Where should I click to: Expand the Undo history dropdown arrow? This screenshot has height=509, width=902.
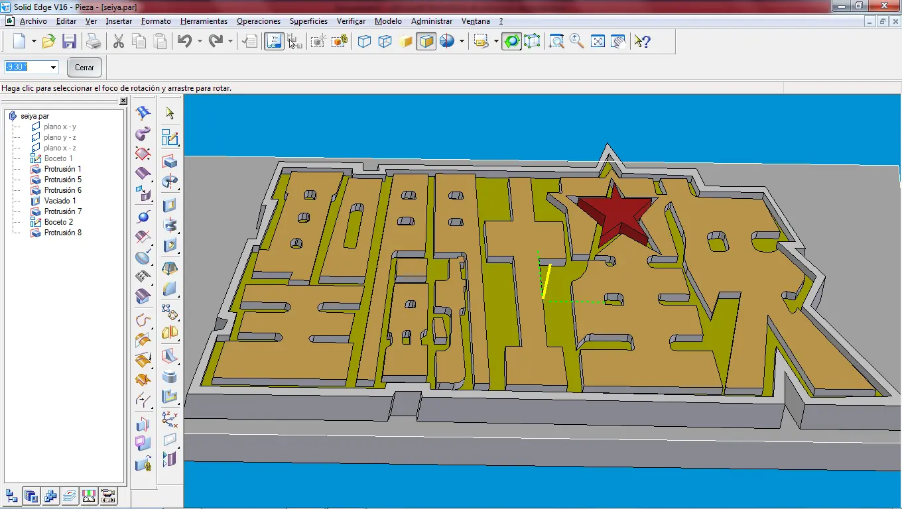point(200,42)
